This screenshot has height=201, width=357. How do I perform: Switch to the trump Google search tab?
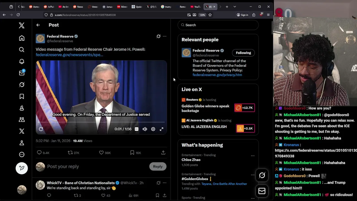click(166, 7)
